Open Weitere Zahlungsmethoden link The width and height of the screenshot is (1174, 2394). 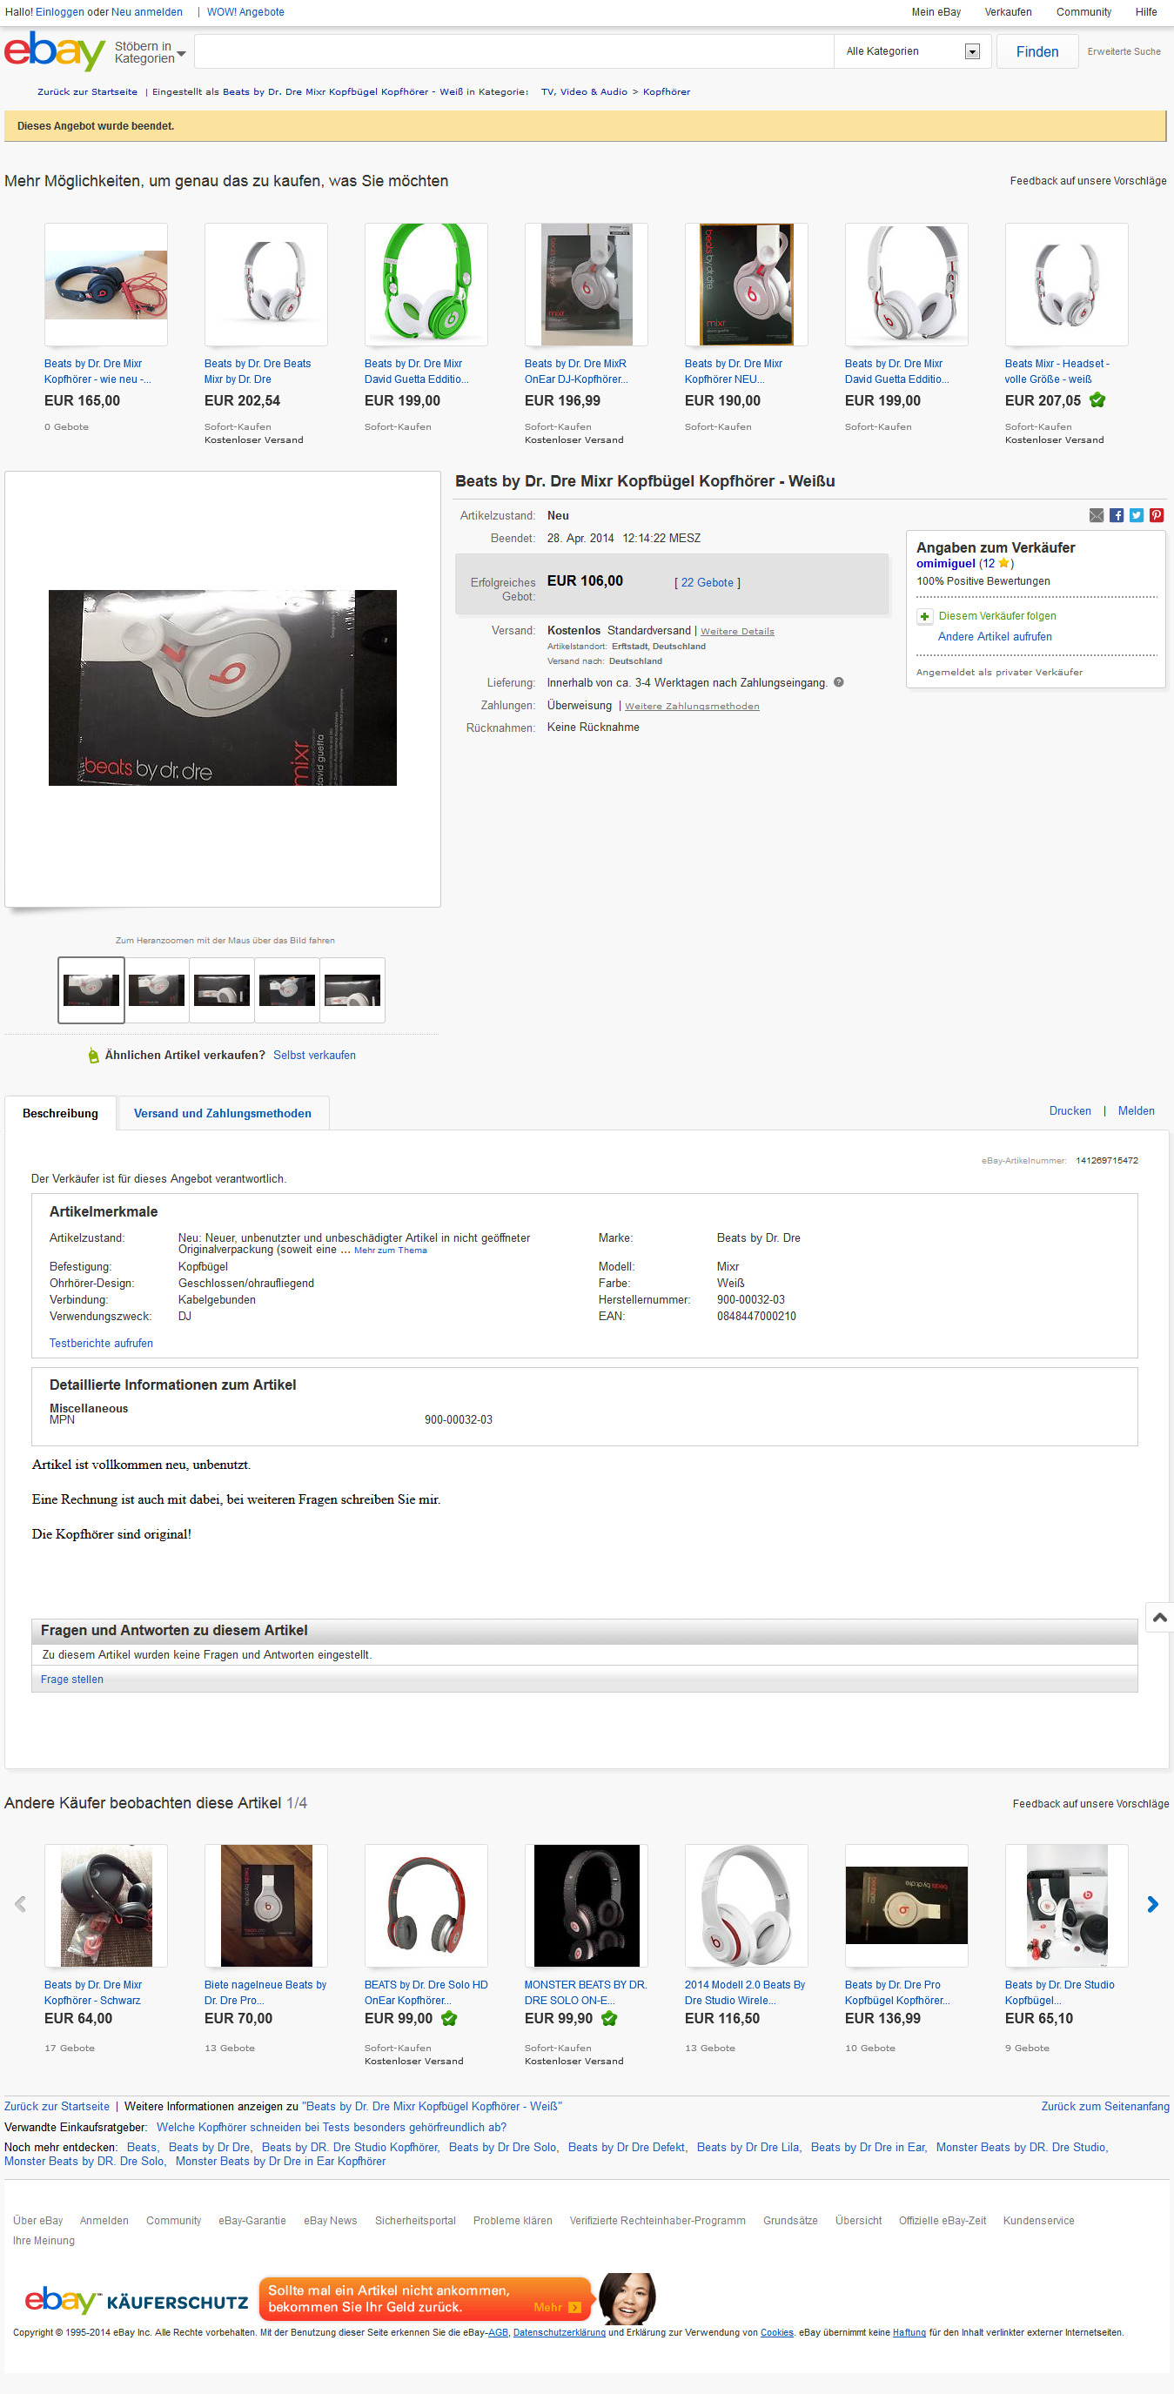(x=692, y=707)
